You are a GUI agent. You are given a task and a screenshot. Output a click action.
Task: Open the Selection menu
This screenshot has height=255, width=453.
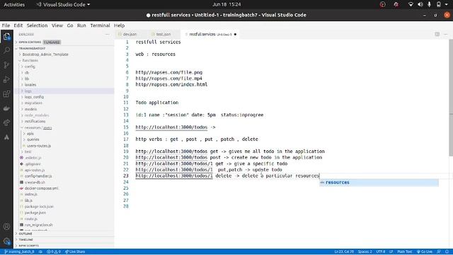(37, 25)
